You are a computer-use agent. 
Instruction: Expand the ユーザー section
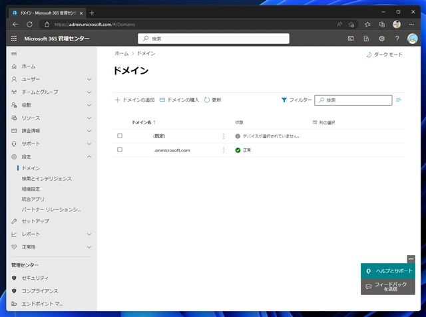coord(89,79)
